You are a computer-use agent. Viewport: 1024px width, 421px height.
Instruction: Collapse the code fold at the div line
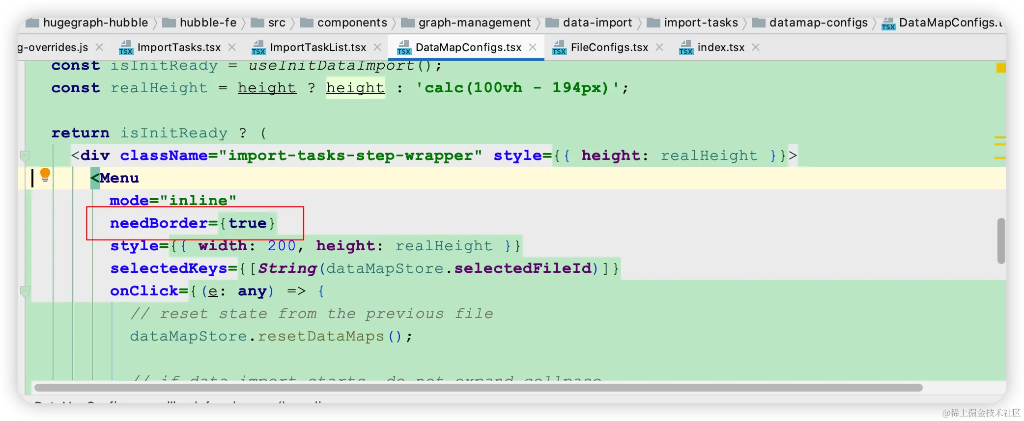[x=25, y=156]
